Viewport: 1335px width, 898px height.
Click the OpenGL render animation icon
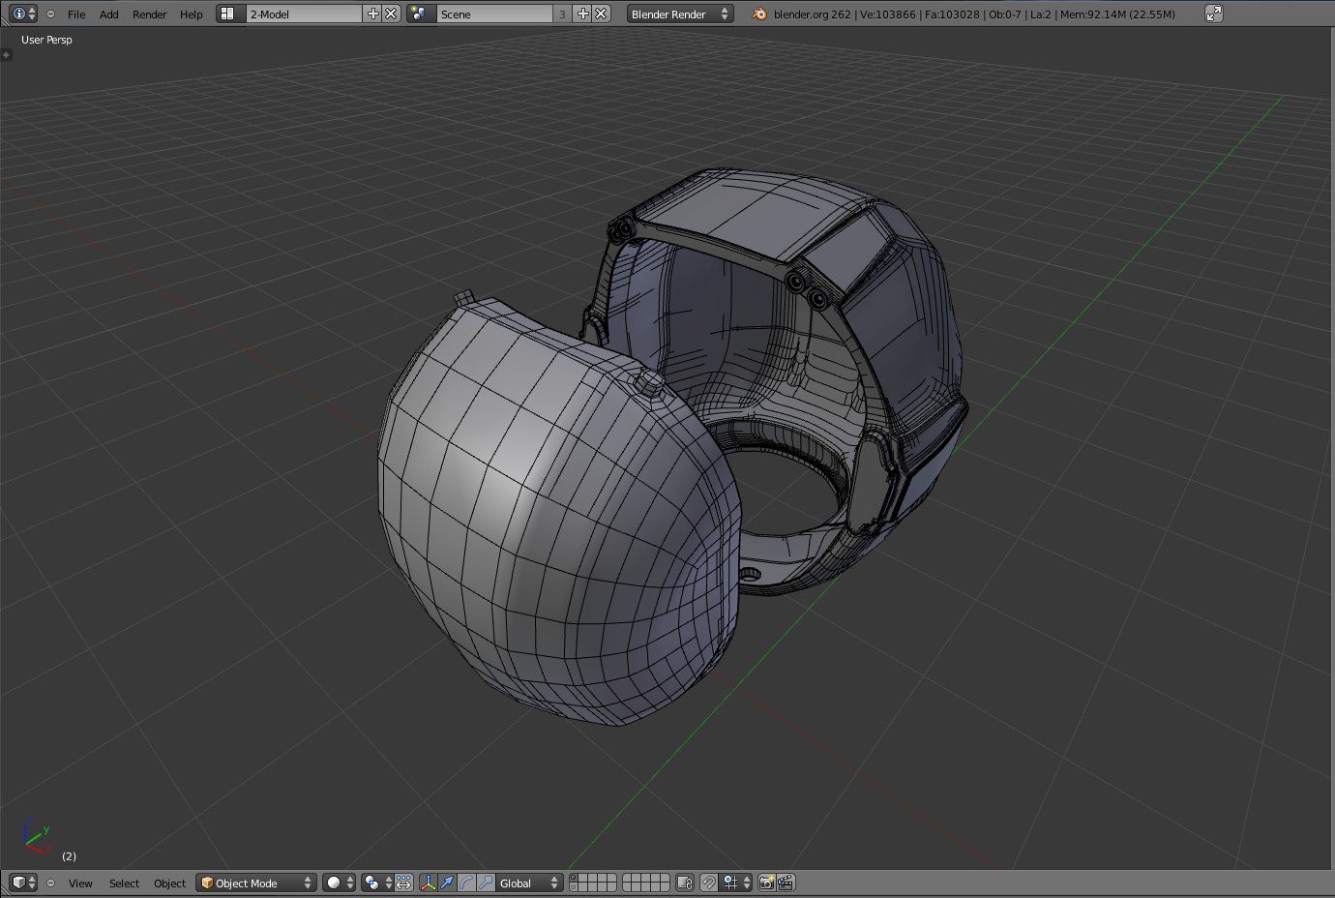click(x=786, y=883)
